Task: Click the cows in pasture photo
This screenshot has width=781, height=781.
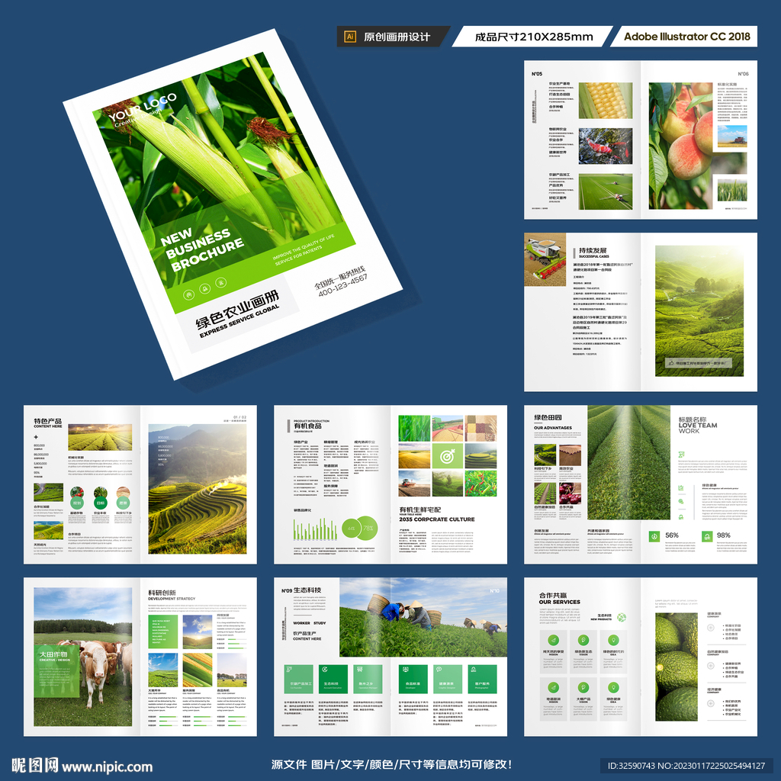Action: click(82, 657)
